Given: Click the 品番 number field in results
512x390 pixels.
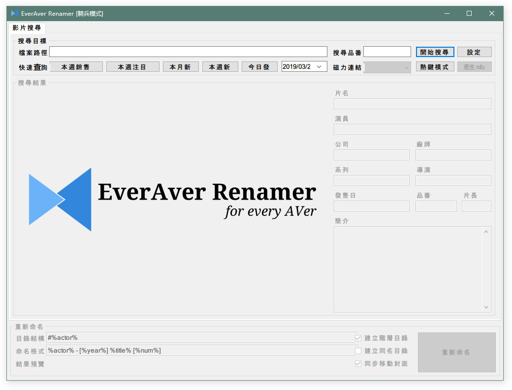Looking at the screenshot, I should [x=436, y=206].
